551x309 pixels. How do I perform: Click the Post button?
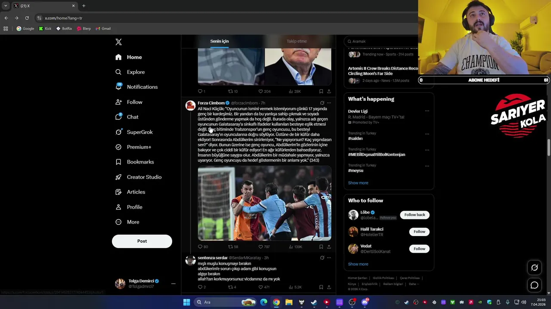142,241
